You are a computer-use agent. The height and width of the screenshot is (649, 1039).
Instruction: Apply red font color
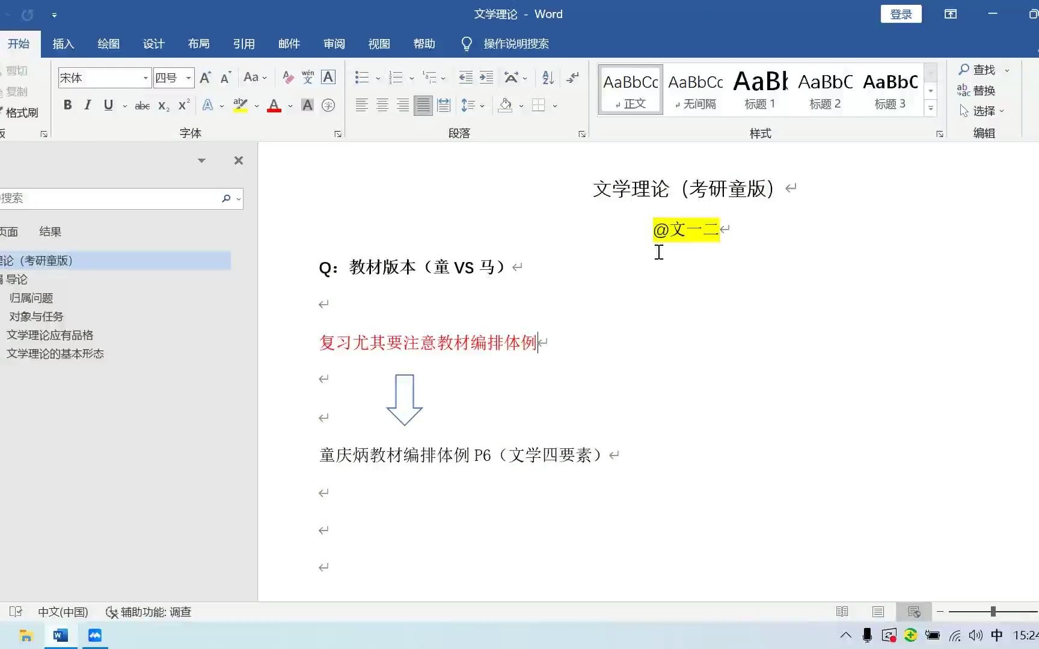pyautogui.click(x=274, y=105)
